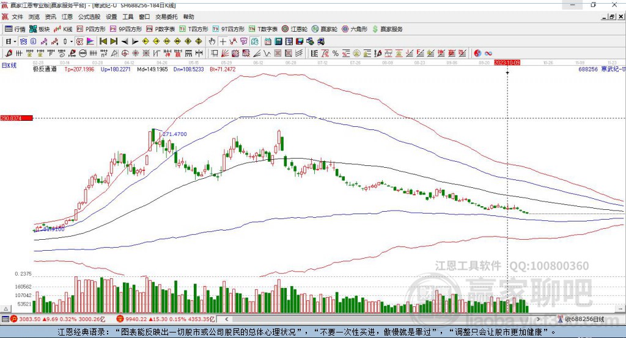The width and height of the screenshot is (626, 338).
Task: Select the gold circle 金 icon
Action: 356,53
